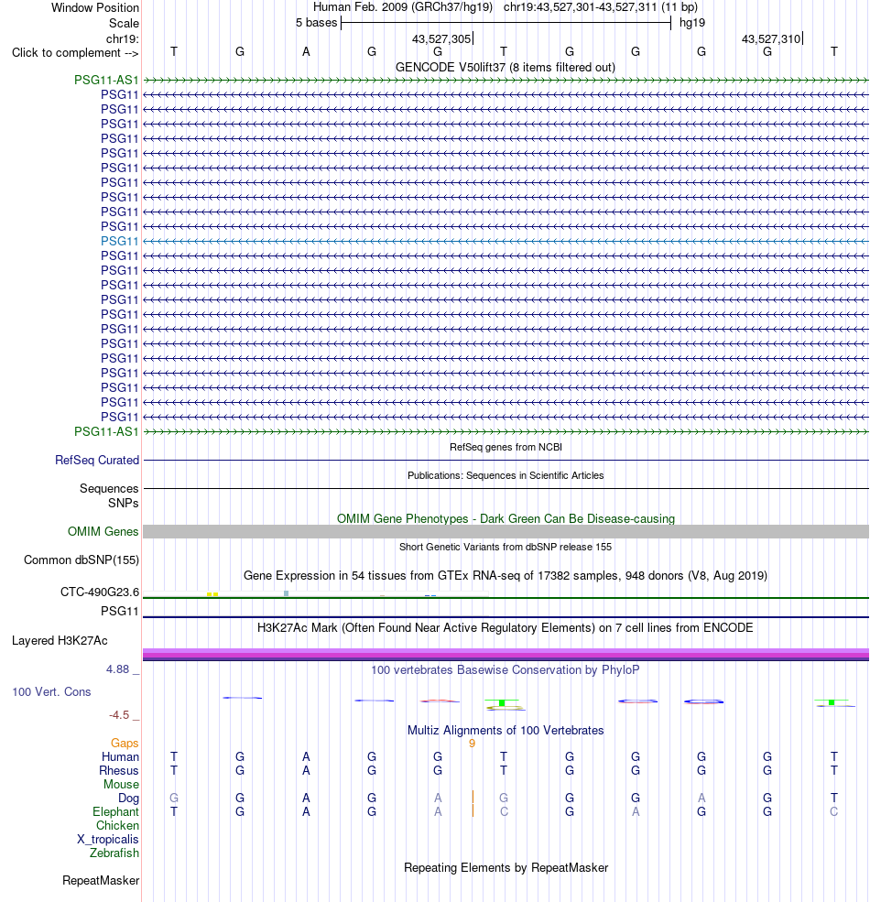Click the 43,527,310 coordinate marker
The height and width of the screenshot is (902, 870).
(x=771, y=39)
